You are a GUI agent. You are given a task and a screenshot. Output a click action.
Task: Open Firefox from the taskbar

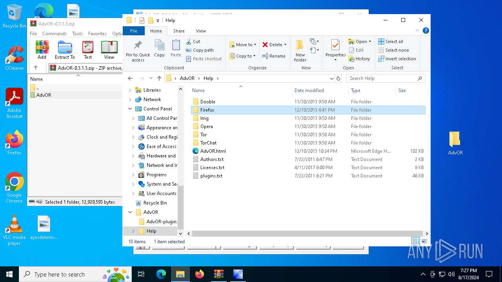[200, 274]
